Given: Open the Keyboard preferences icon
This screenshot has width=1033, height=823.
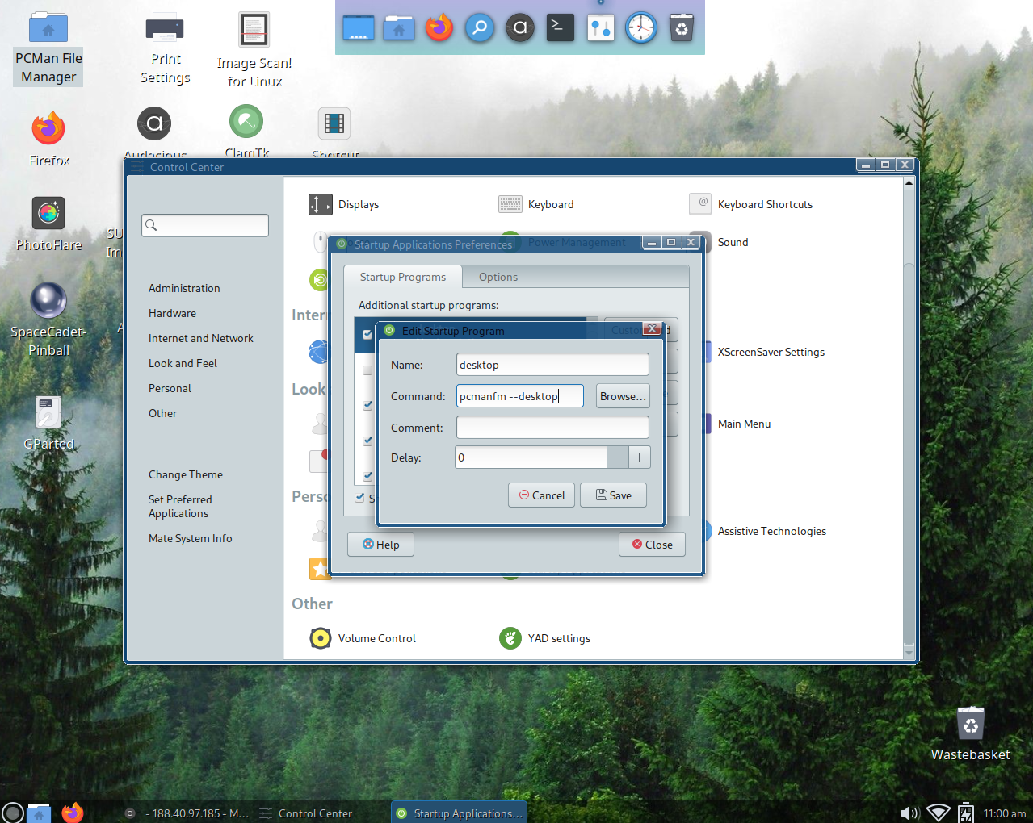Looking at the screenshot, I should coord(510,205).
